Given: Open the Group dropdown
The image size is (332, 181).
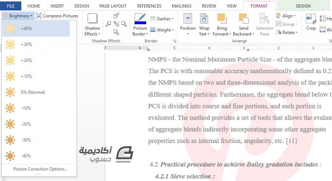Looking at the screenshot, I should pos(286,24).
